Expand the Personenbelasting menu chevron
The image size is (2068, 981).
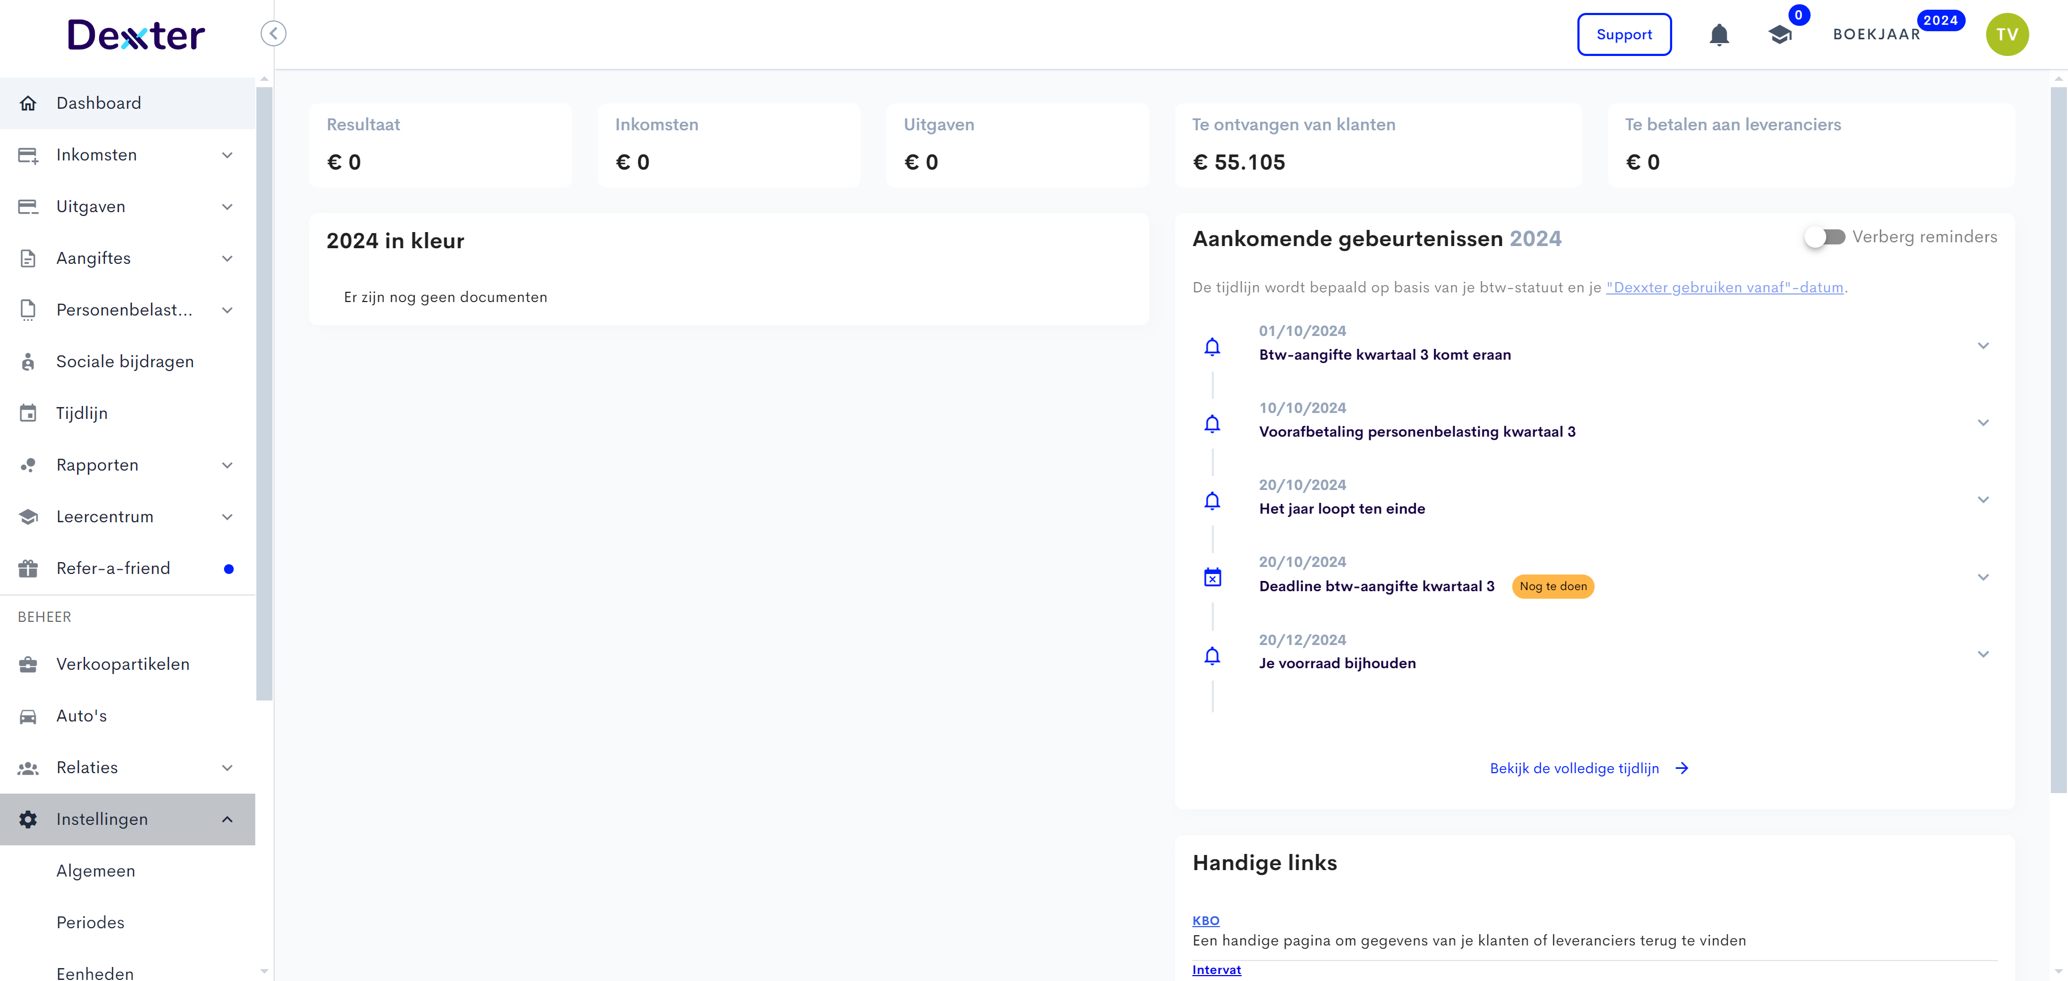(x=227, y=310)
